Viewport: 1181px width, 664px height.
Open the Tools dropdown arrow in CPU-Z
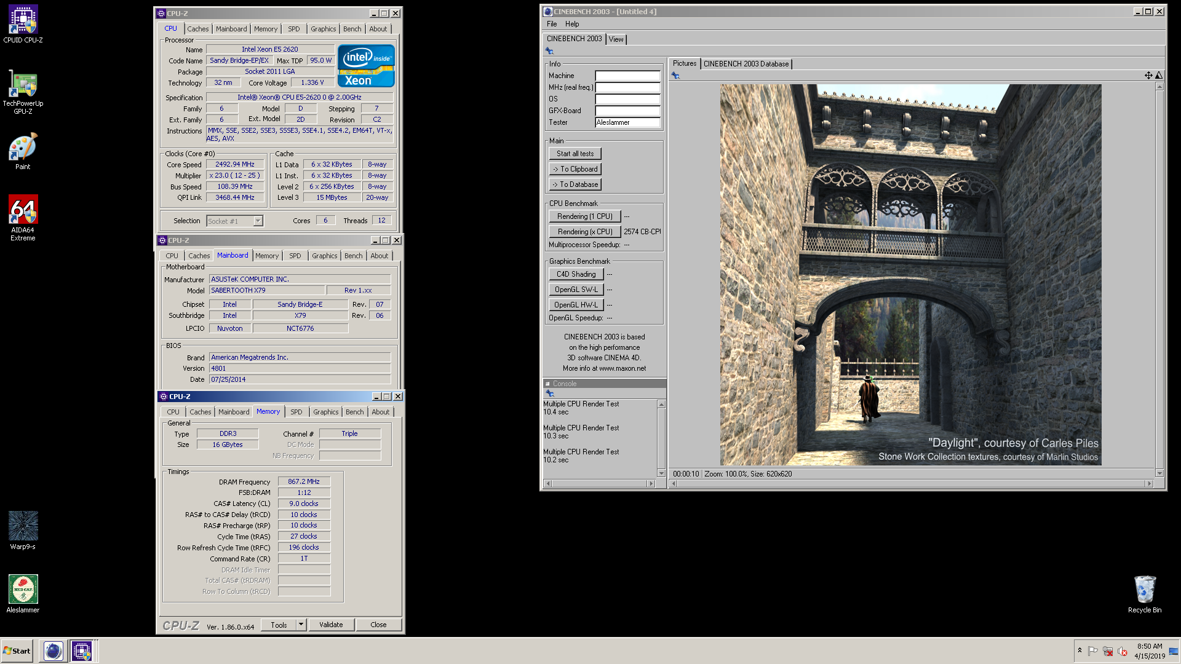301,625
